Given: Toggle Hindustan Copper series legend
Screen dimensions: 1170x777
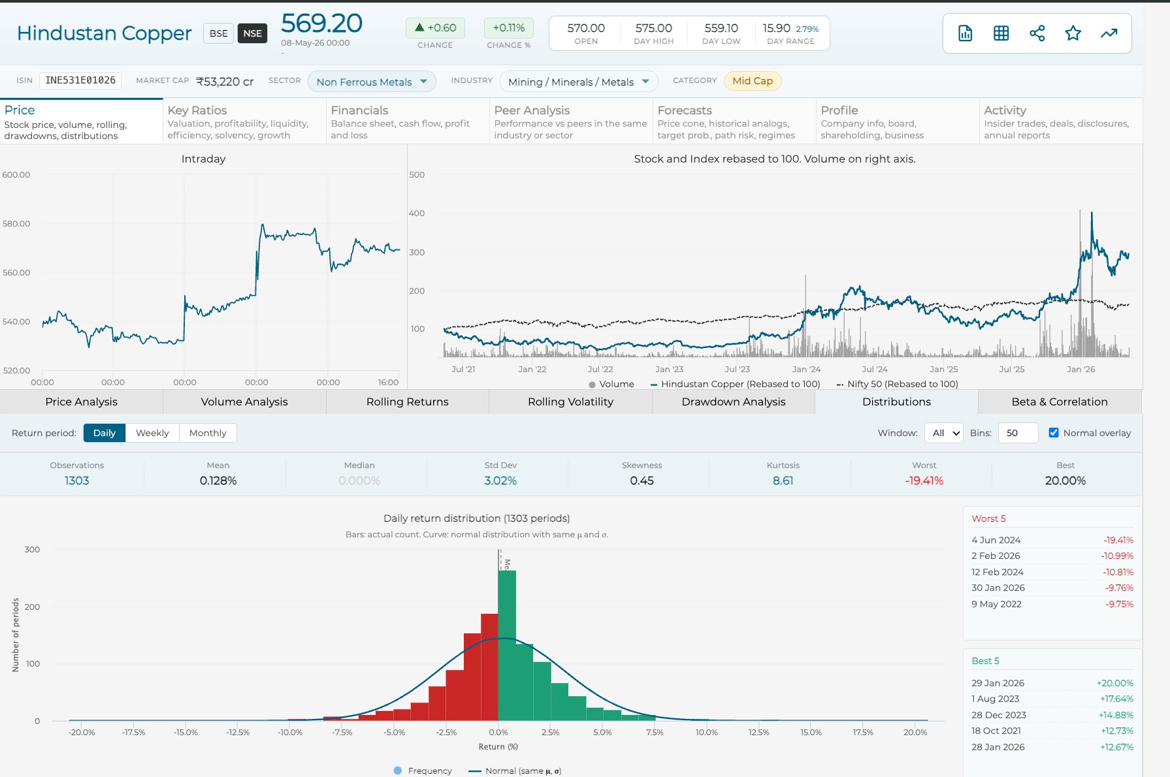Looking at the screenshot, I should point(735,384).
